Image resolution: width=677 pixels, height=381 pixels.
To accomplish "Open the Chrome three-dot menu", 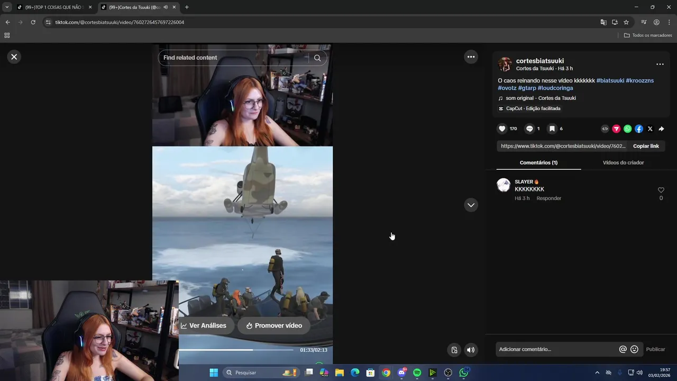I will [x=669, y=22].
